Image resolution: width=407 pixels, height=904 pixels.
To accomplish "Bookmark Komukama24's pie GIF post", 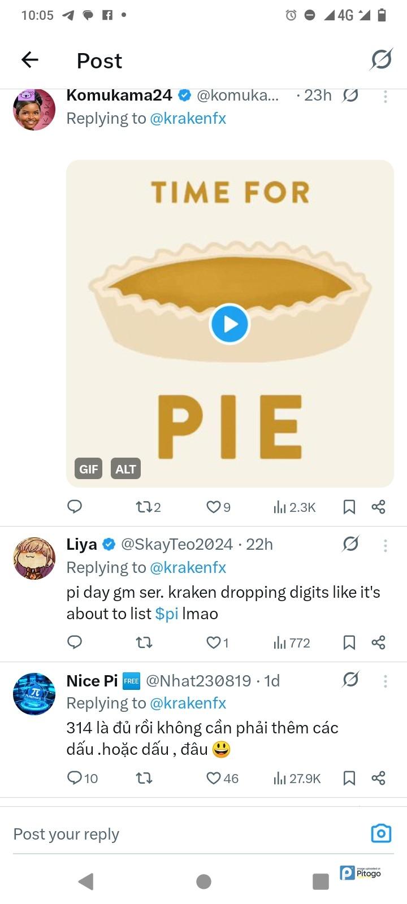I will click(x=349, y=507).
